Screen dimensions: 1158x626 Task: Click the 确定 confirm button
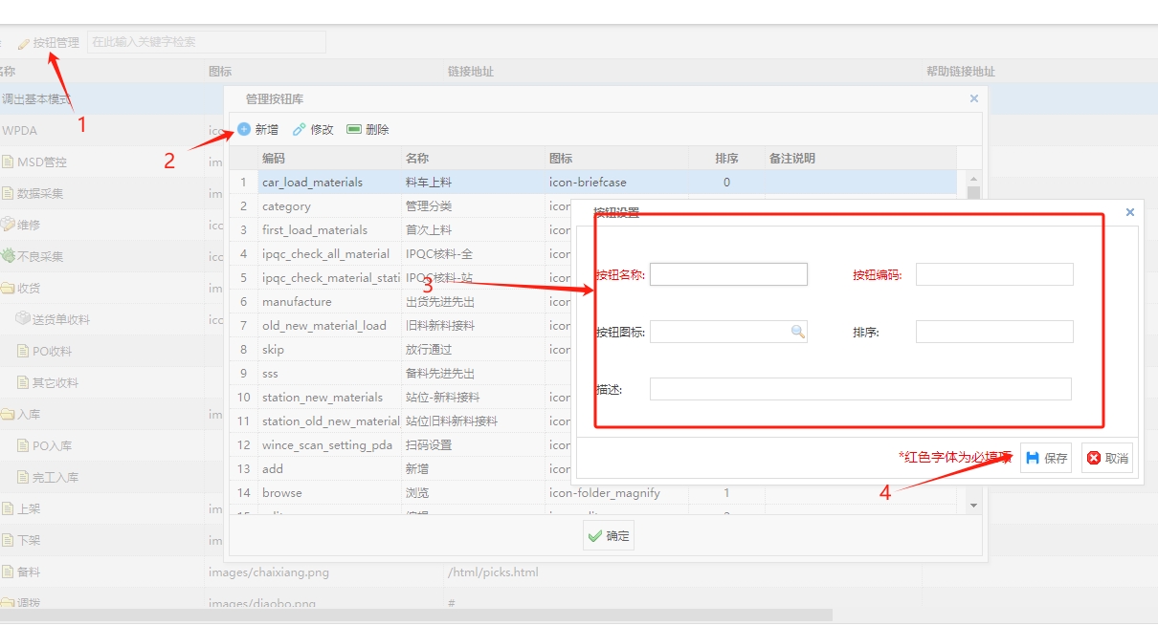[x=609, y=536]
